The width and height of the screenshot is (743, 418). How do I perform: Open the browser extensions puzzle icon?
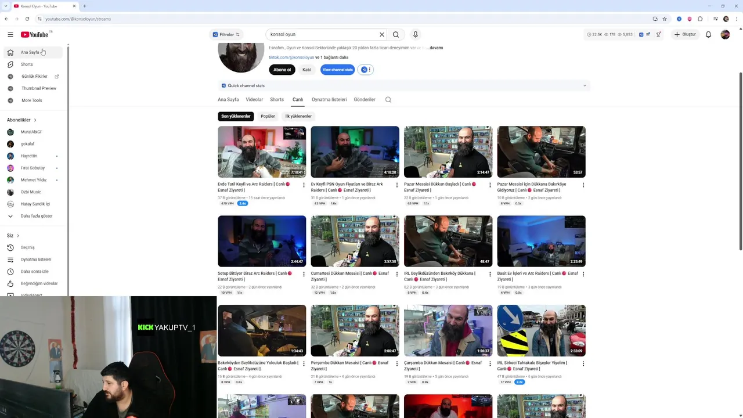(700, 19)
